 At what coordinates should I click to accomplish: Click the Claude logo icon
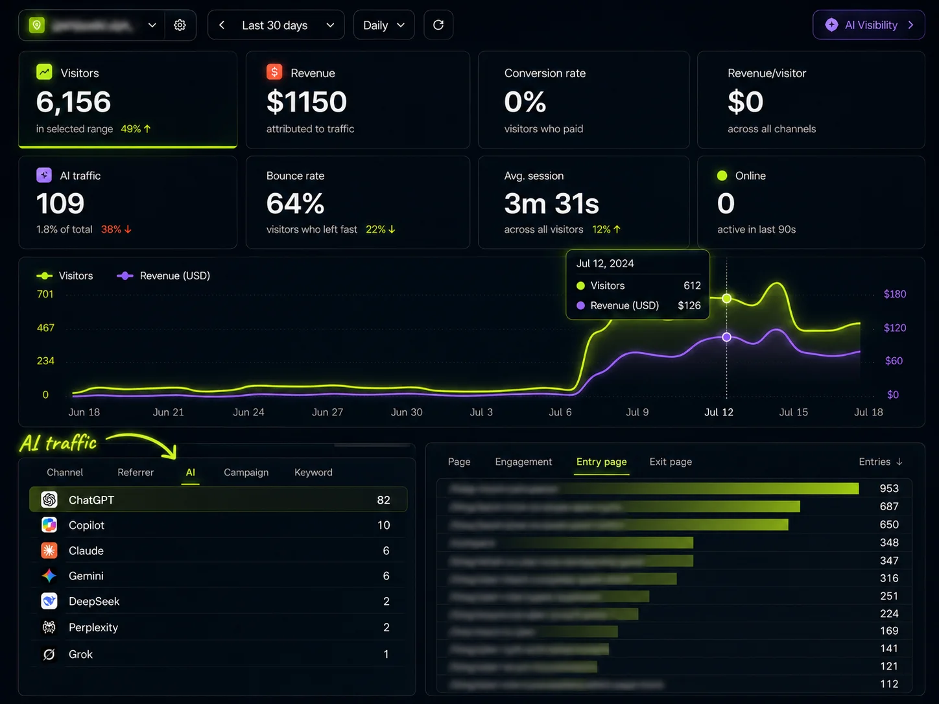pos(49,550)
